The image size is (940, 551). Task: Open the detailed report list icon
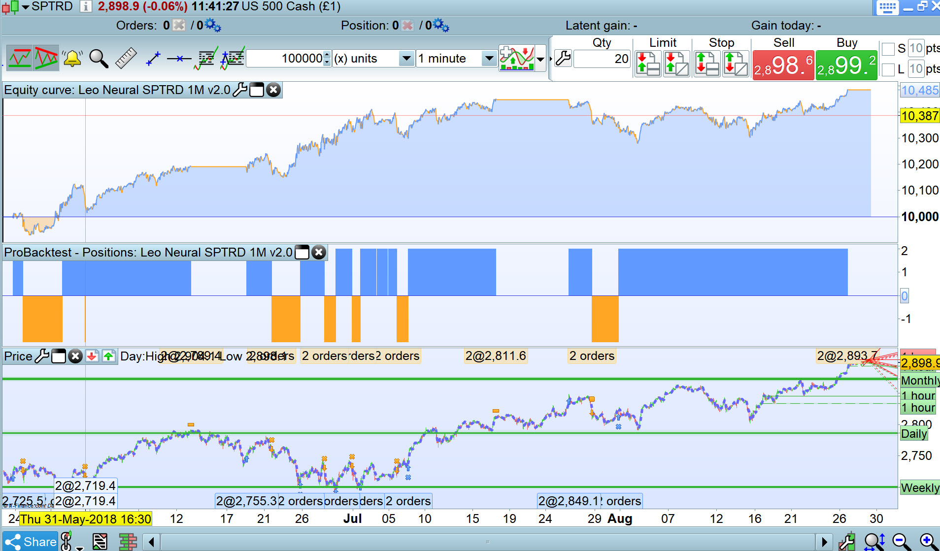[x=100, y=542]
